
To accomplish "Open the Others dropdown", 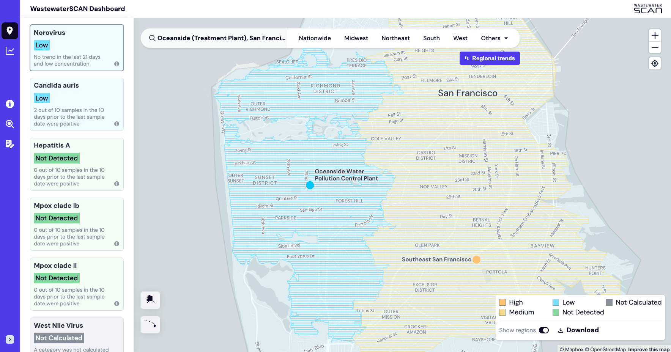I will [x=494, y=38].
